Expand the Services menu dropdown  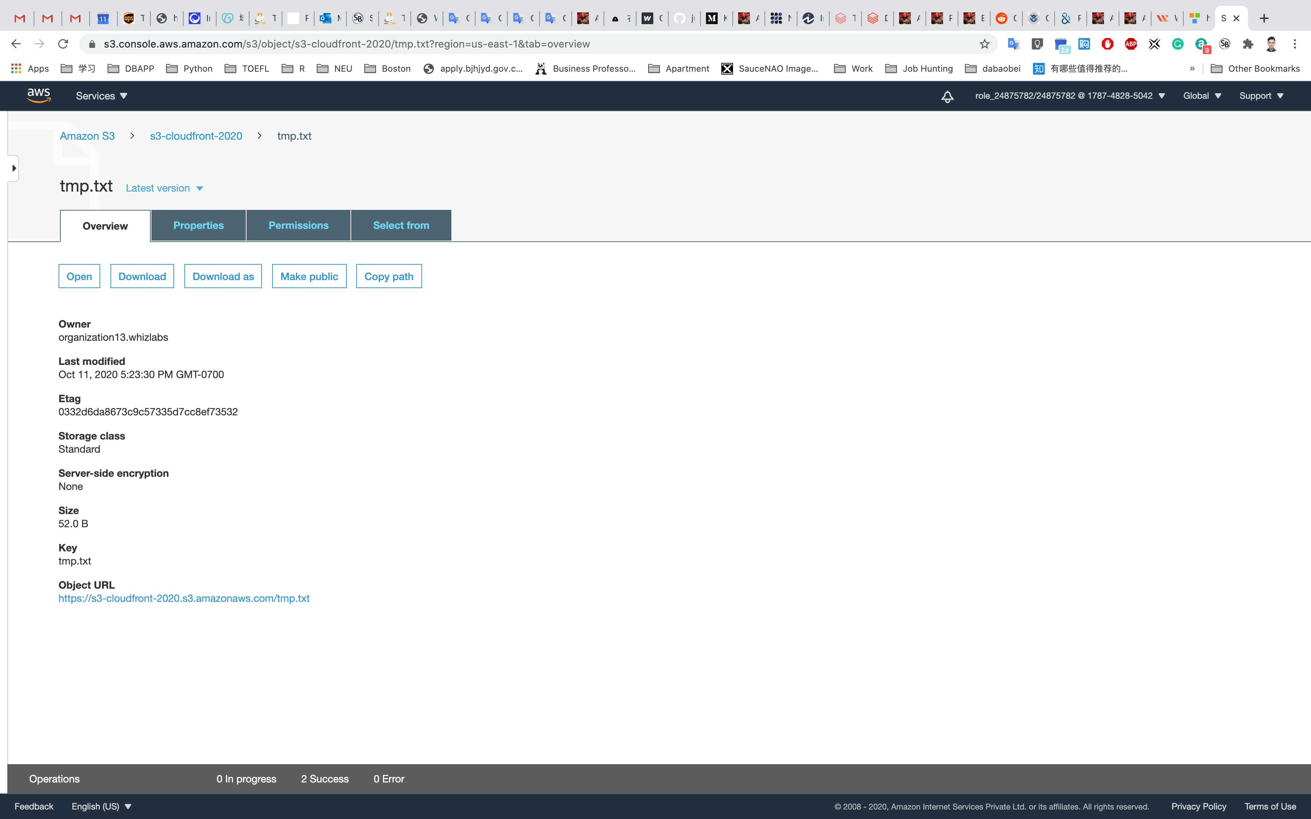[x=101, y=96]
